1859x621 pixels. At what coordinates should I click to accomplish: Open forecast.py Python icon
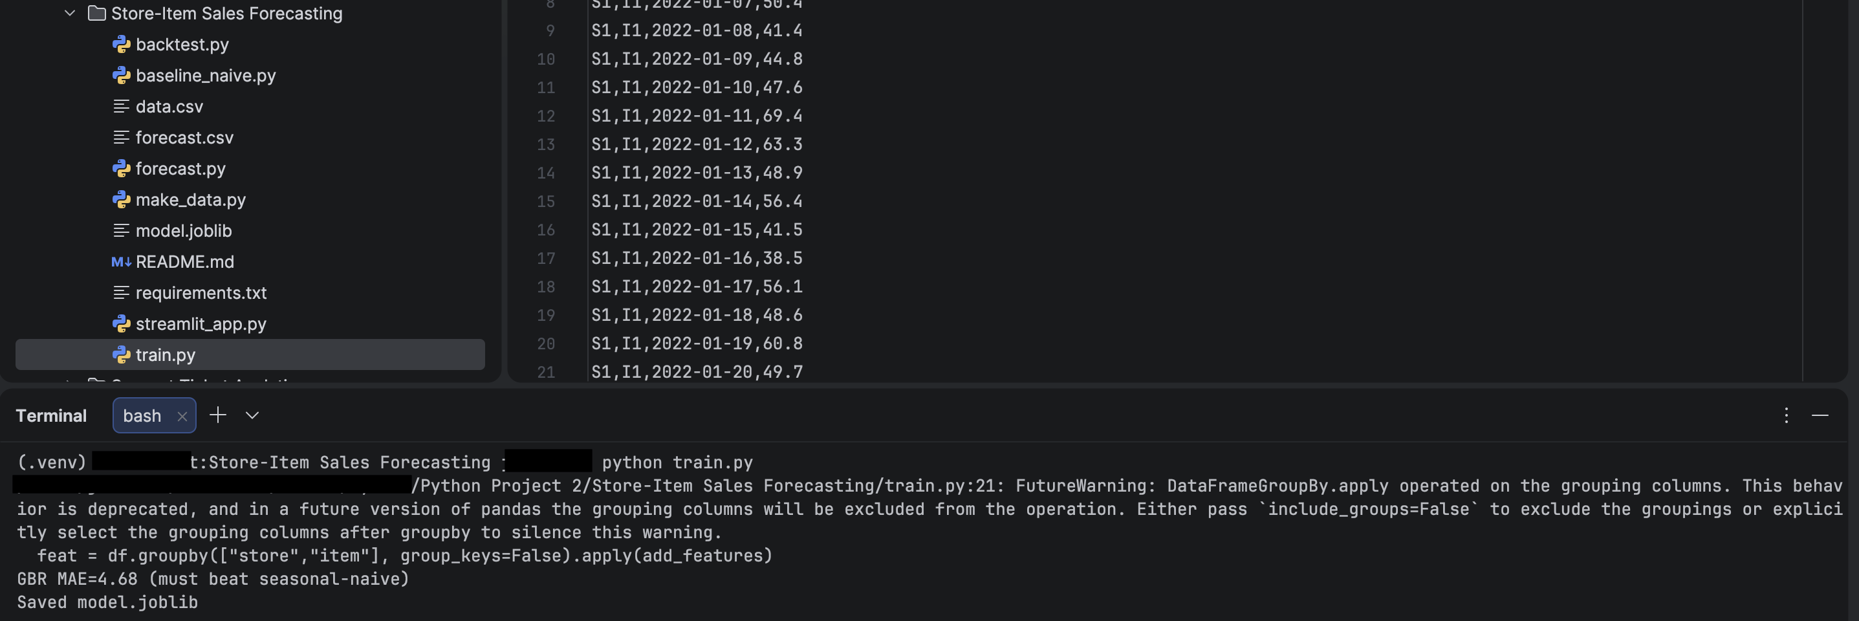pos(121,169)
